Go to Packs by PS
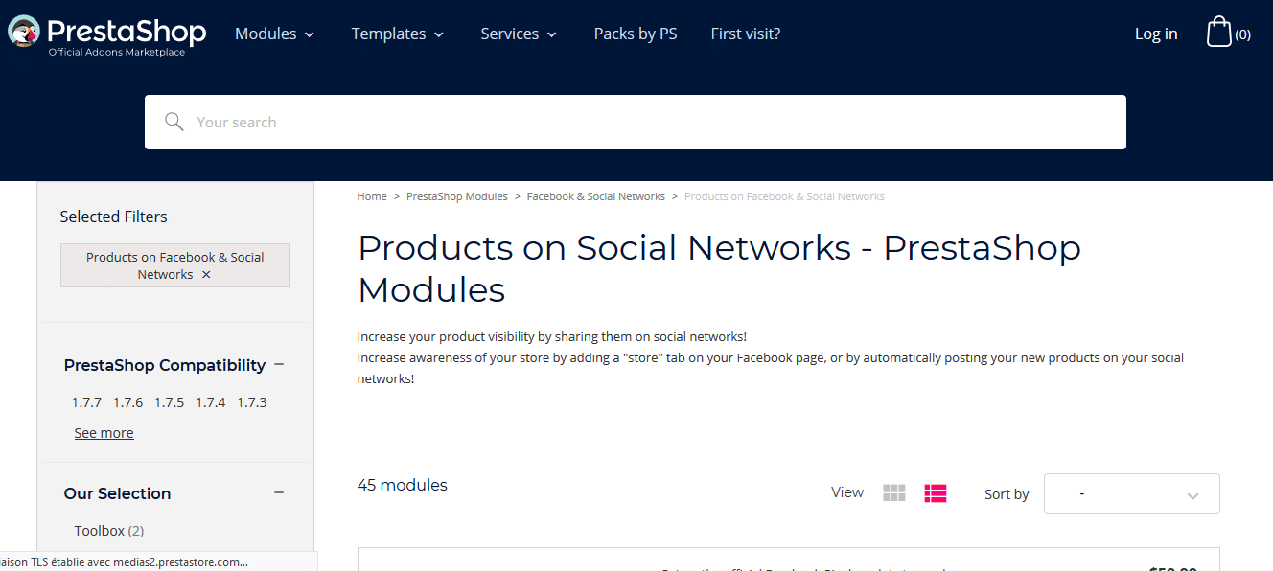Viewport: 1273px width, 571px height. click(x=636, y=34)
